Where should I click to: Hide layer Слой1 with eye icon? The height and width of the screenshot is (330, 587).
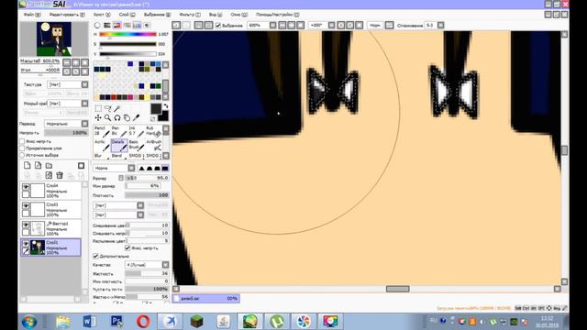click(26, 244)
